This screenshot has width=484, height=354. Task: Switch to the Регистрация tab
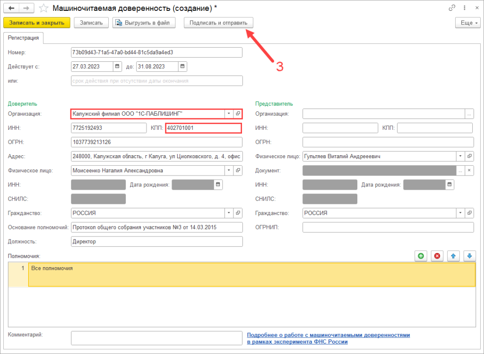tap(24, 38)
